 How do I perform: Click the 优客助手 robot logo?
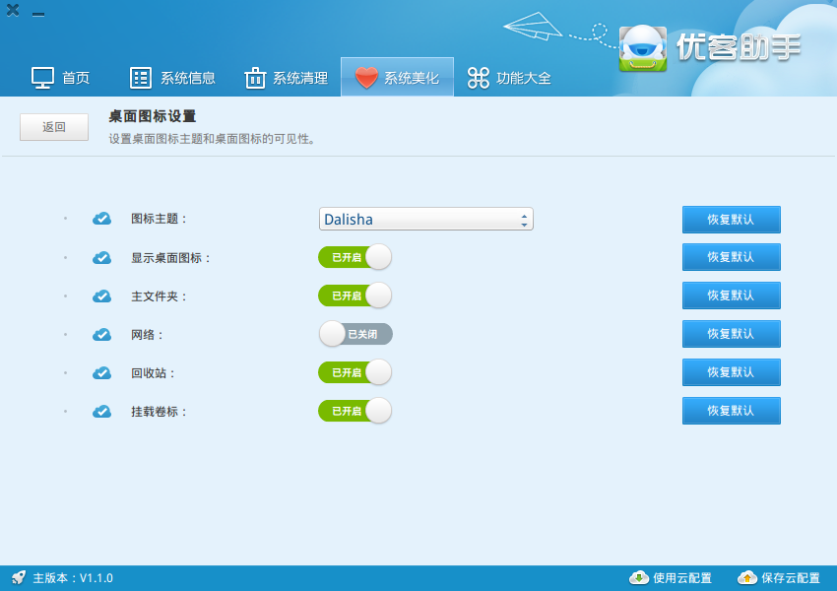coord(642,47)
